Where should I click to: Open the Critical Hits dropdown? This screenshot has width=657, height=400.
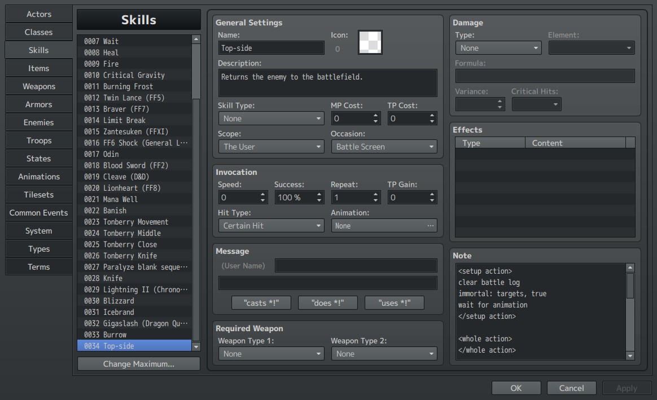(536, 104)
